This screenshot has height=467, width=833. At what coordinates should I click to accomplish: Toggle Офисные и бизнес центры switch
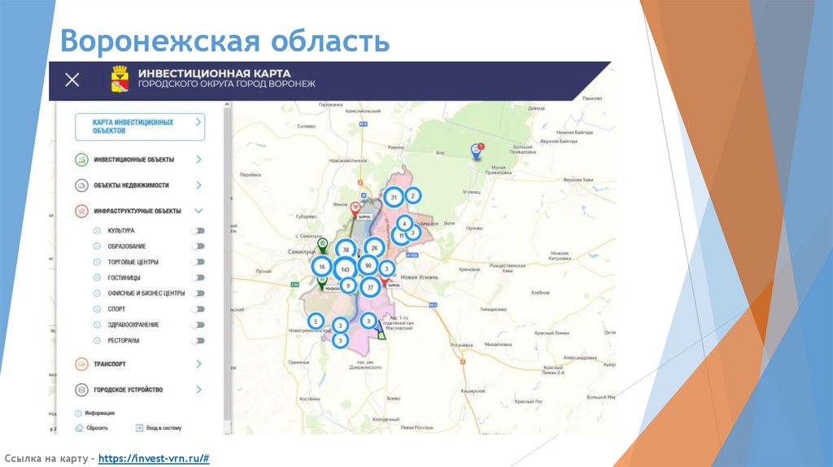point(198,293)
